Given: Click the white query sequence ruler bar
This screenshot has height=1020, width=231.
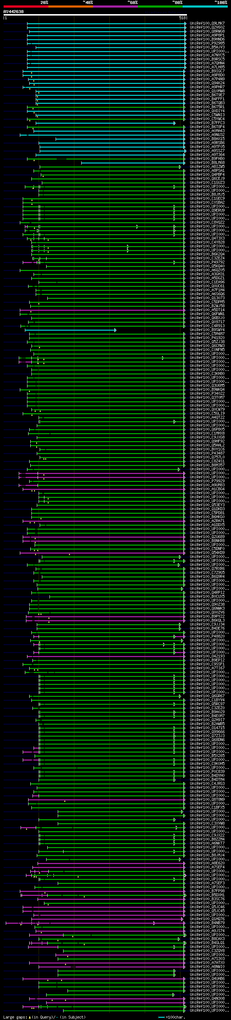Looking at the screenshot, I should tap(95, 15).
